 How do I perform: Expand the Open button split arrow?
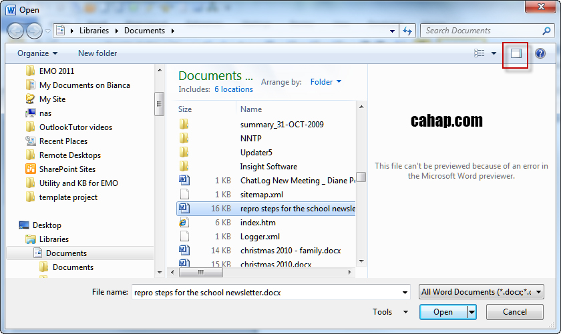pos(472,312)
